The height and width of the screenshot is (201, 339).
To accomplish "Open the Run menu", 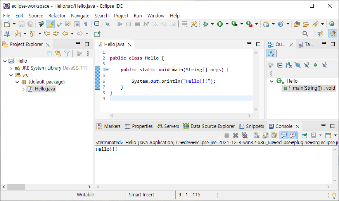I will tap(138, 16).
